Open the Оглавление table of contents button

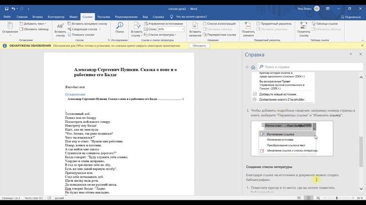10,29
